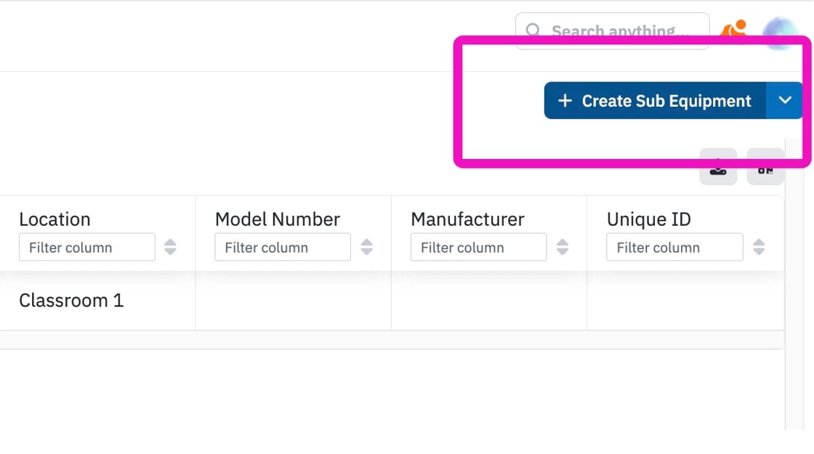Sort the Model Number column
The width and height of the screenshot is (814, 454).
(x=366, y=247)
